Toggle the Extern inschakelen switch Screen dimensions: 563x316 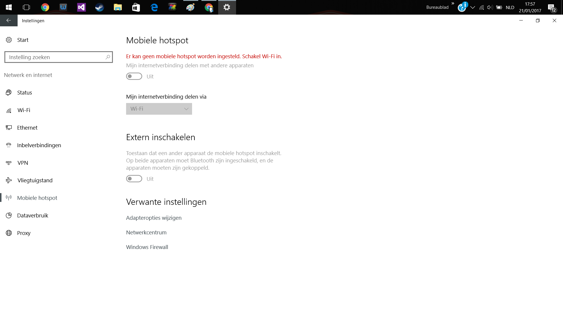pos(134,179)
